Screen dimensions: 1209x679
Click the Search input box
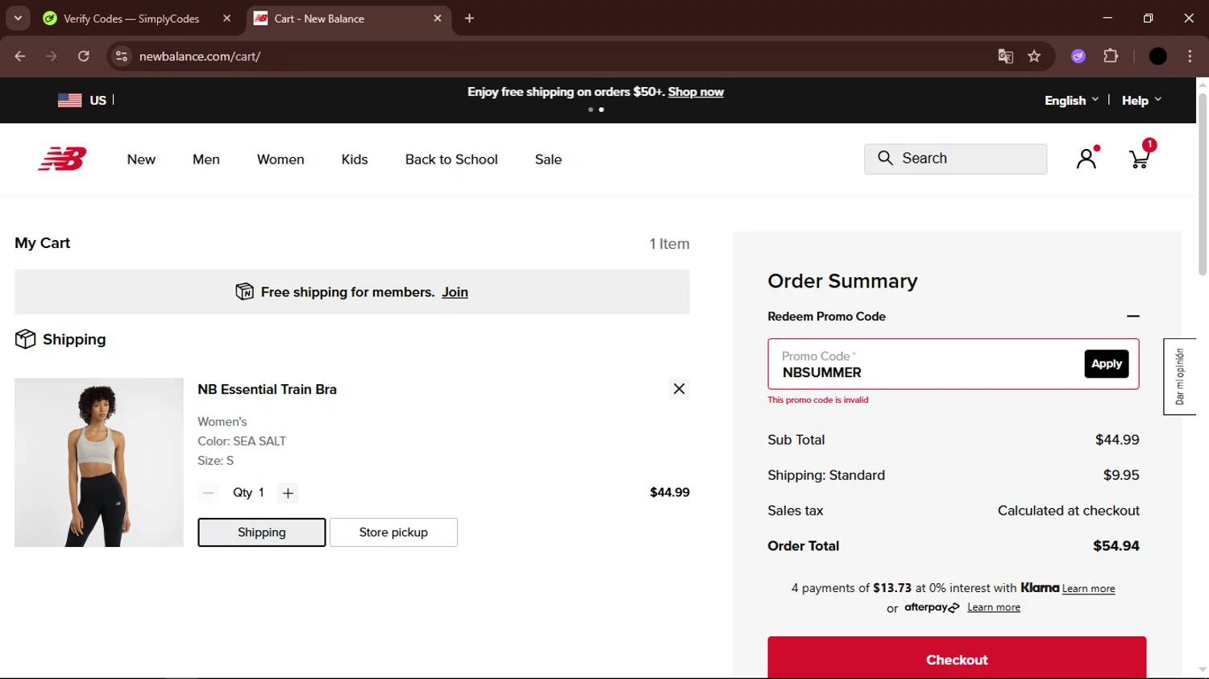956,159
